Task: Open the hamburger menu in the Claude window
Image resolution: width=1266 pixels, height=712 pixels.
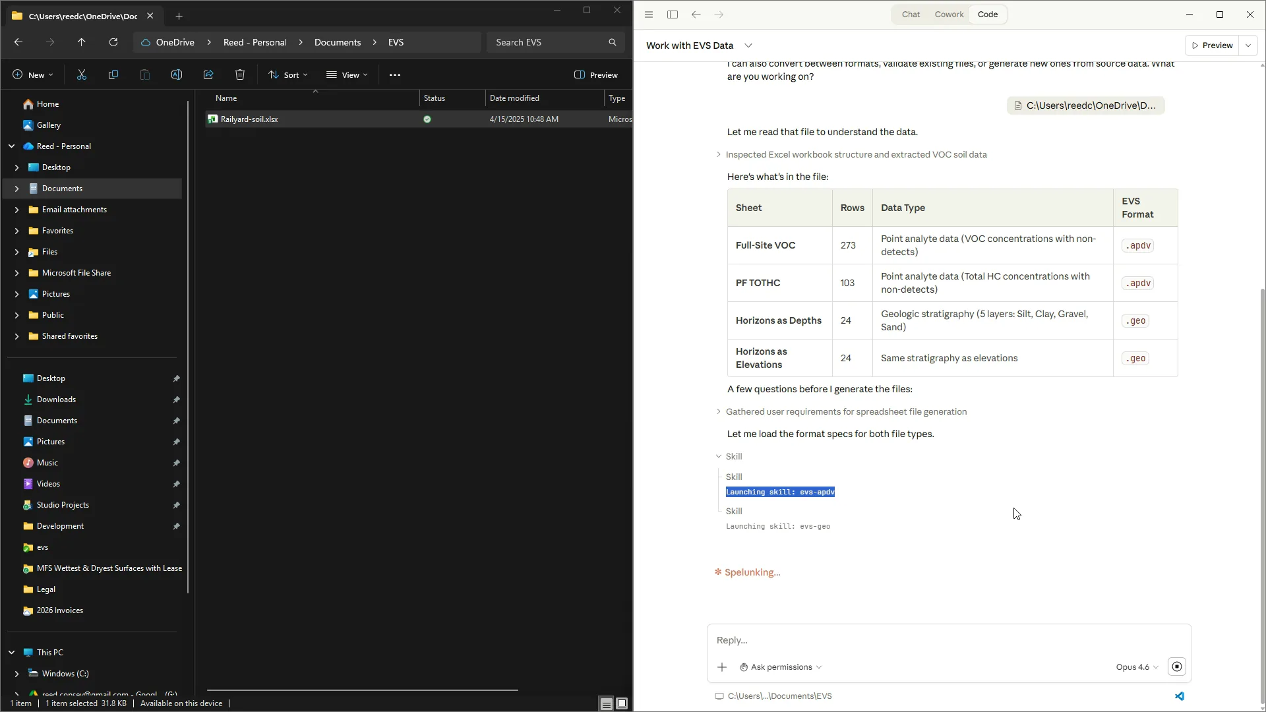Action: tap(649, 15)
